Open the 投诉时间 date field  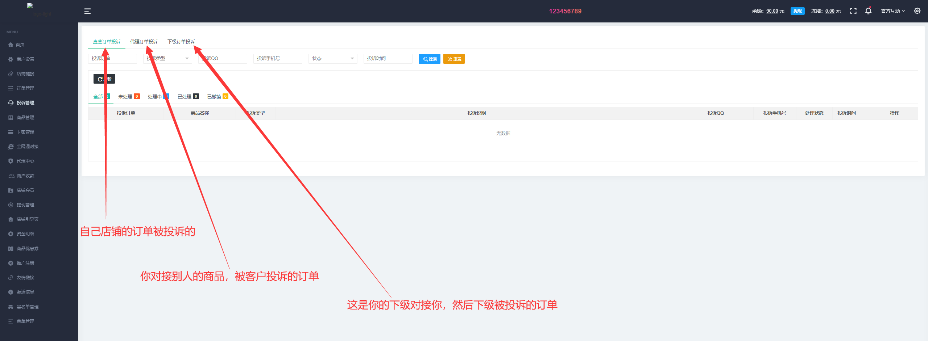[x=388, y=59]
